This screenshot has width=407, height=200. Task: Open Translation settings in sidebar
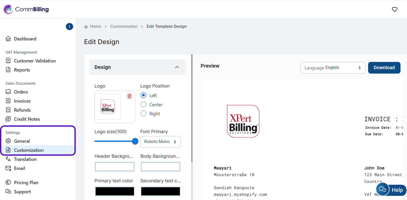pos(25,159)
